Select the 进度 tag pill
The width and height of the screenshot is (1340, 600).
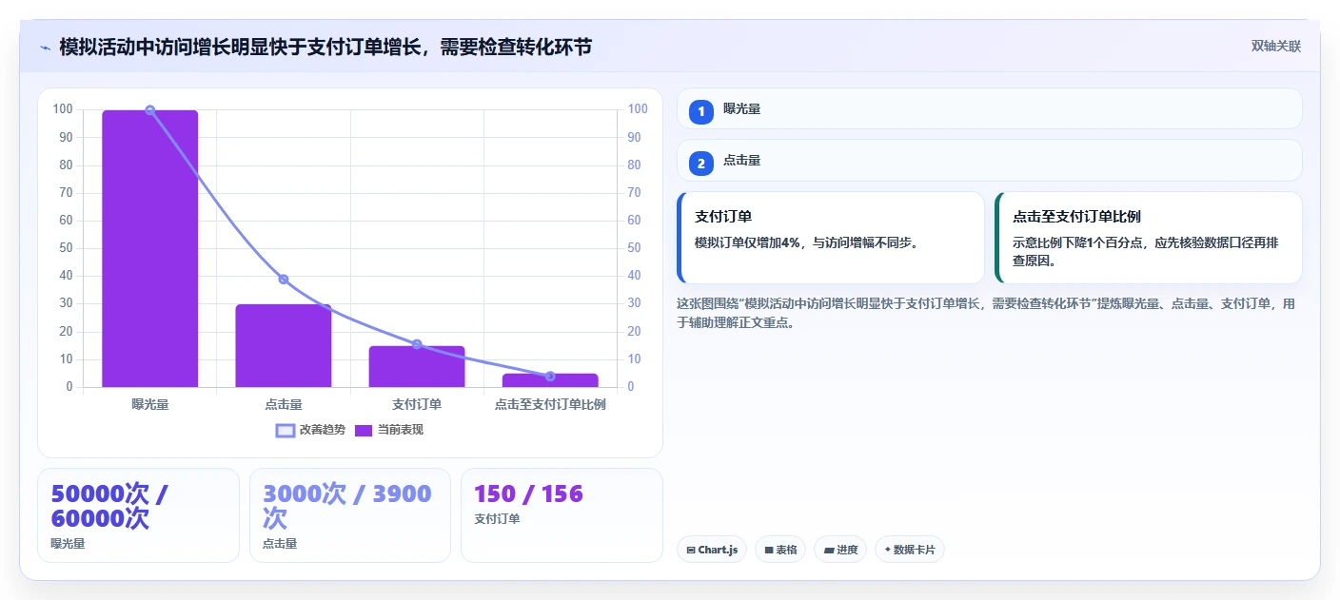tap(840, 550)
